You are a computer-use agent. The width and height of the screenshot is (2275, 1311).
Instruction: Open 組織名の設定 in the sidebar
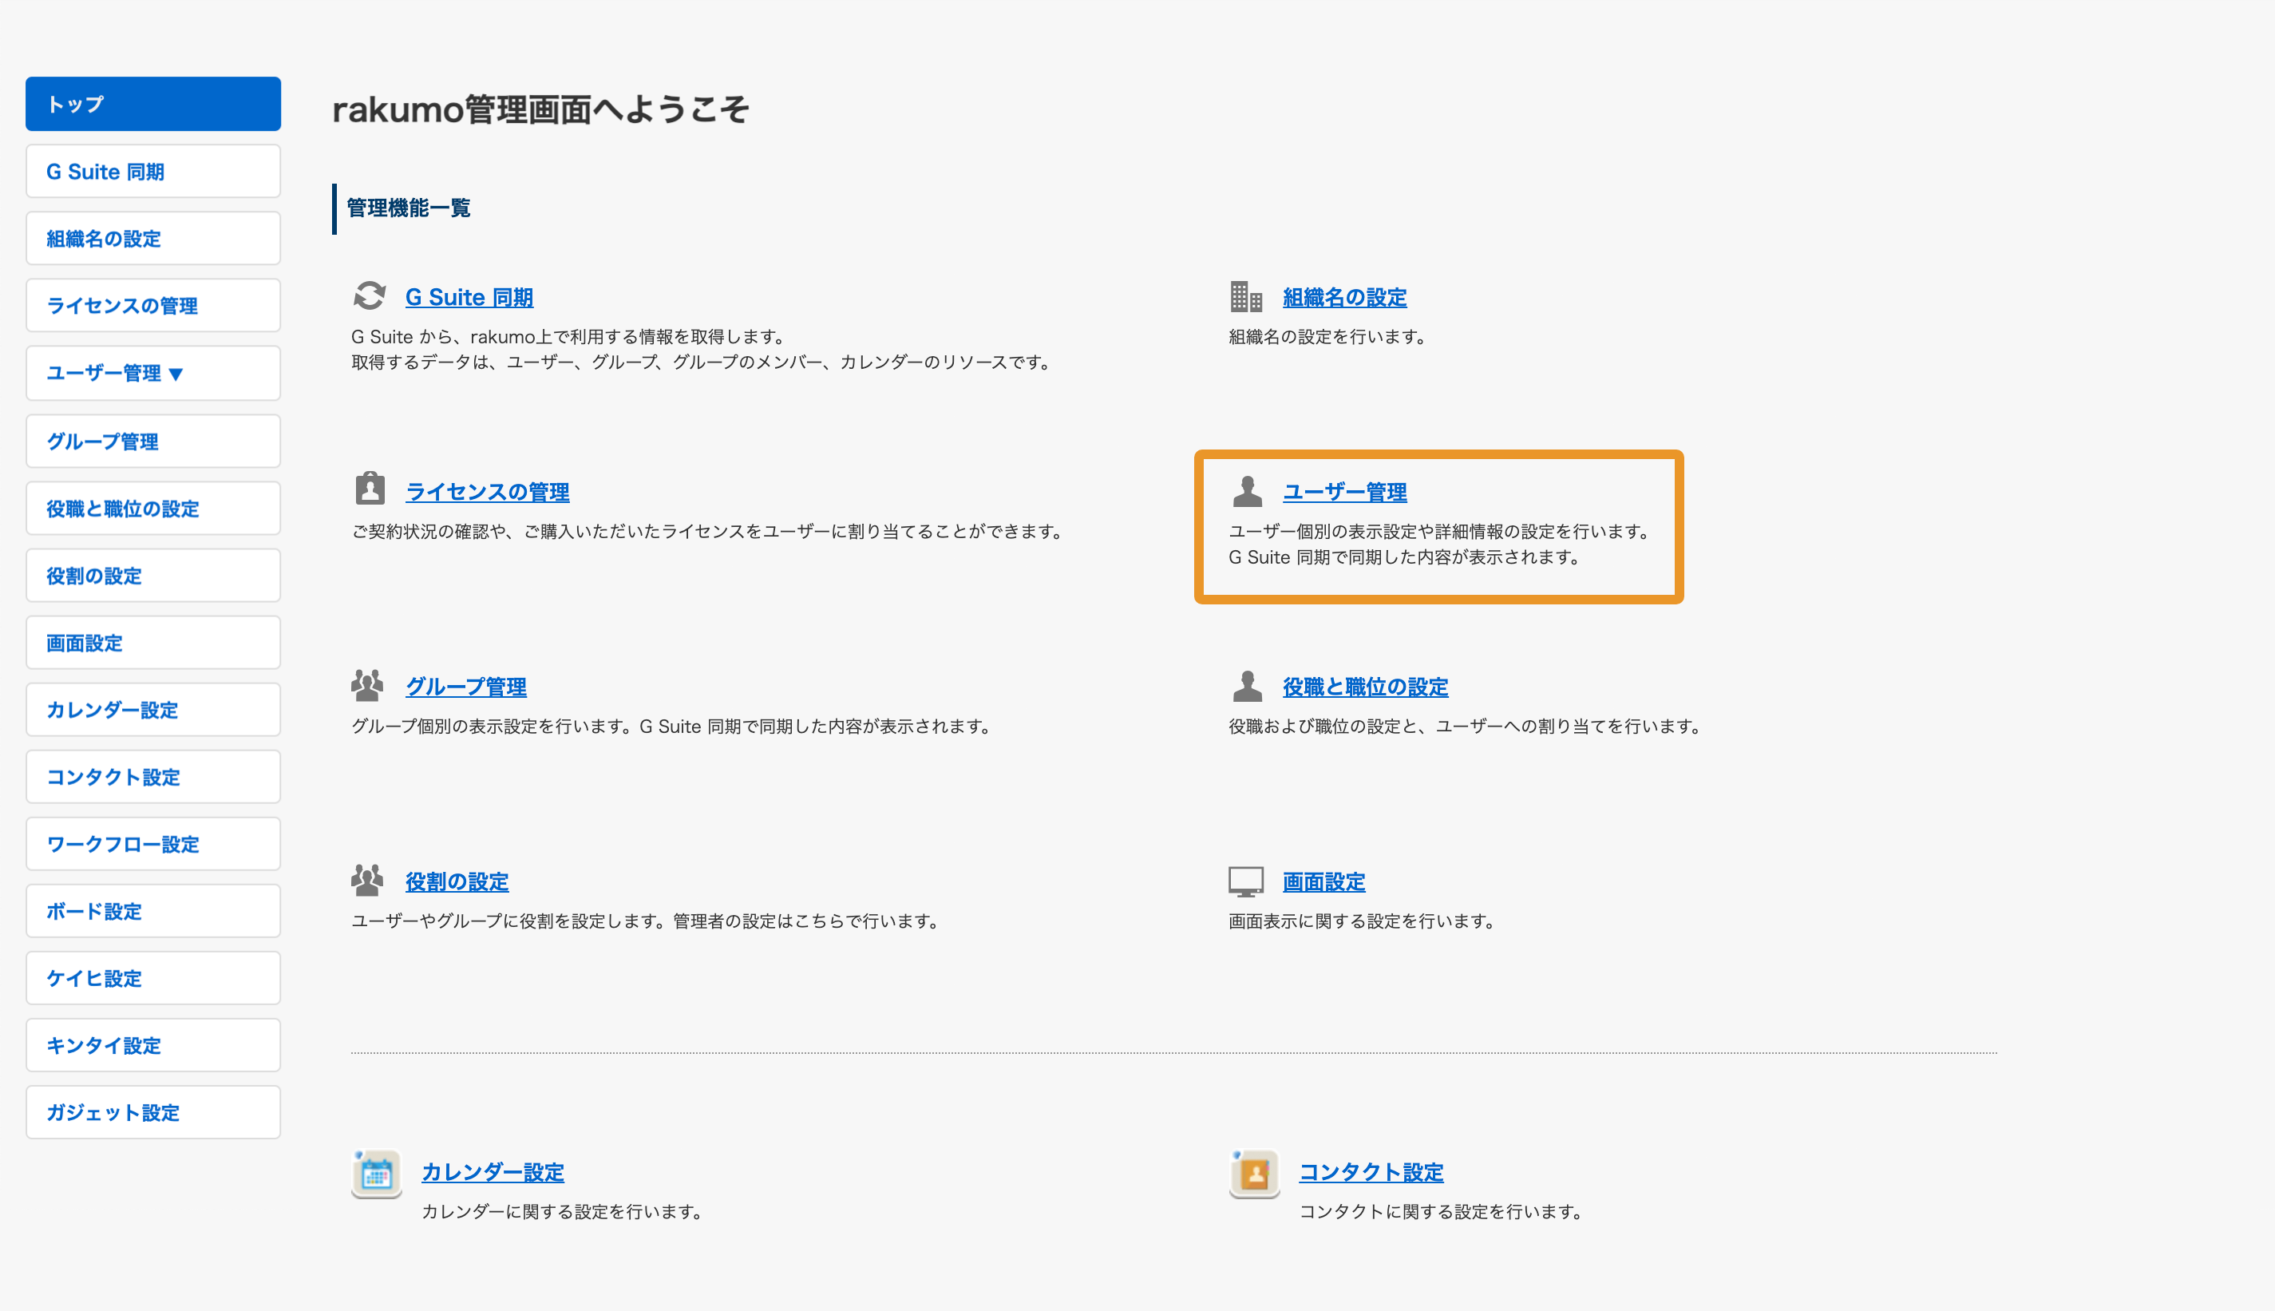(x=153, y=239)
